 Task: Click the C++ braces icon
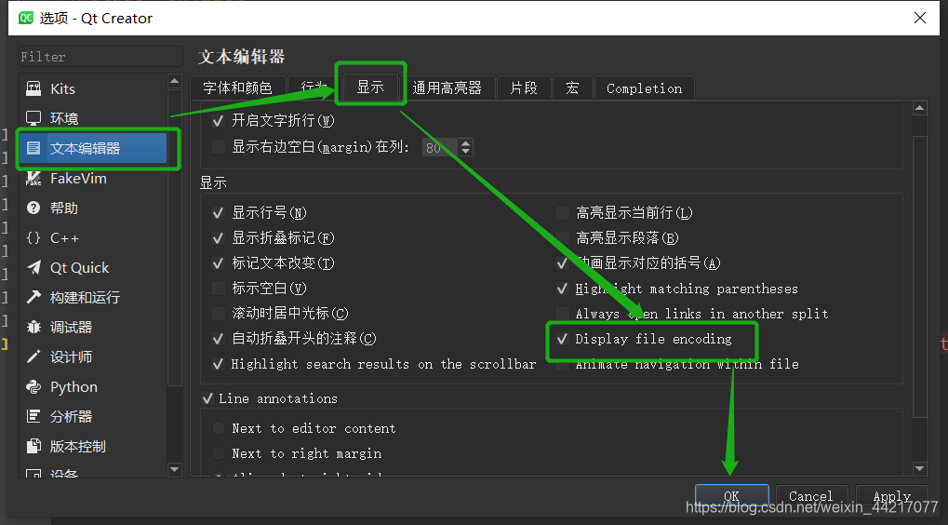[33, 237]
